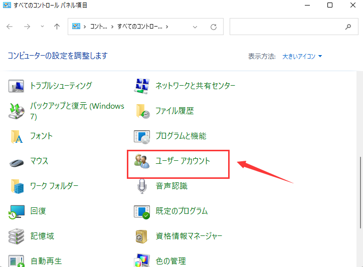The height and width of the screenshot is (267, 363).
Task: Click the すべてのコントロー... breadcrumb segment
Action: point(139,27)
